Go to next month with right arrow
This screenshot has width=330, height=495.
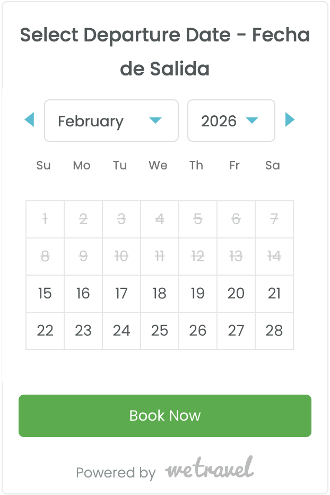[x=290, y=120]
